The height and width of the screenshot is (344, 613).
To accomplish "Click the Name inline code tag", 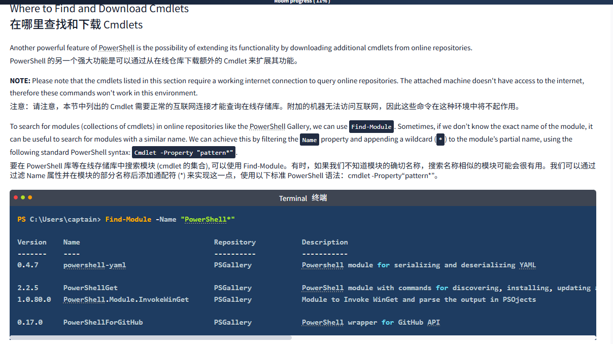I will pyautogui.click(x=309, y=140).
